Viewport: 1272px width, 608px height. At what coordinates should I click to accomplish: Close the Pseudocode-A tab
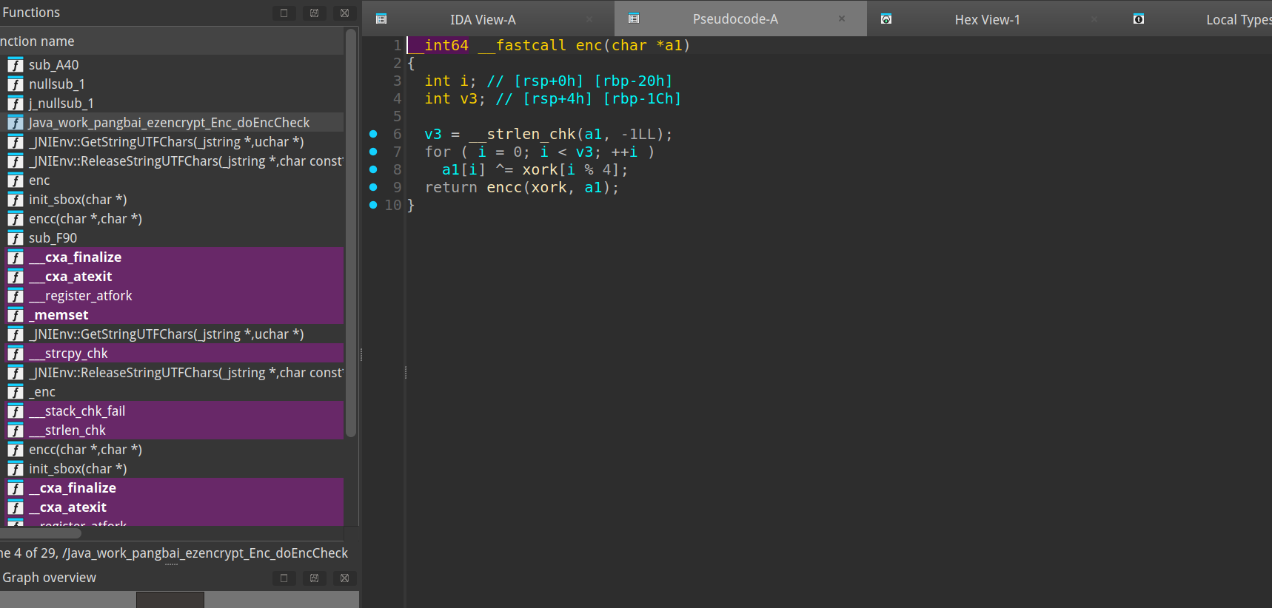tap(841, 18)
